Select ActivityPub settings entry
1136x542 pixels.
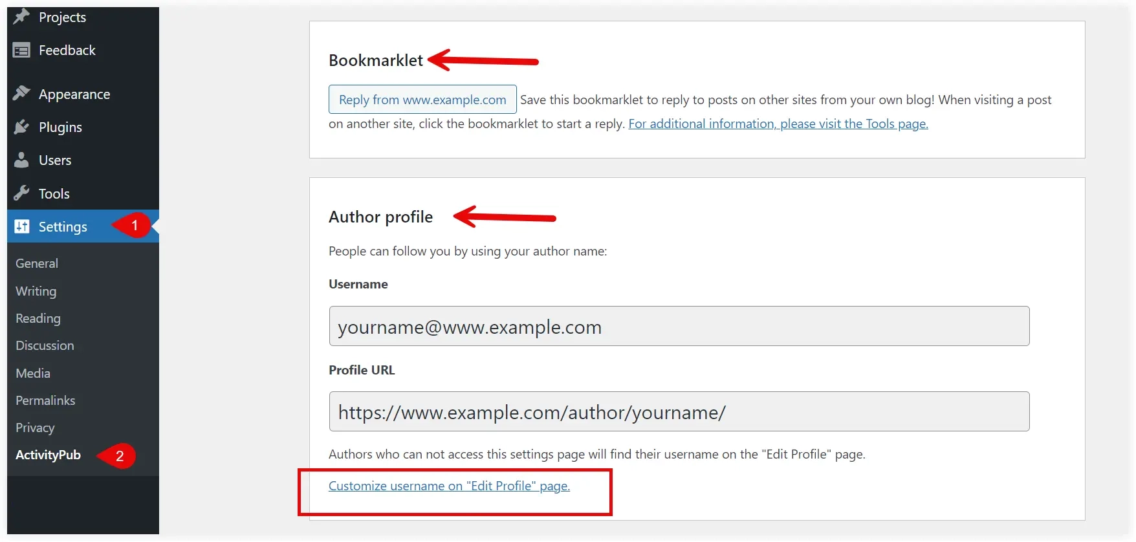[x=48, y=455]
